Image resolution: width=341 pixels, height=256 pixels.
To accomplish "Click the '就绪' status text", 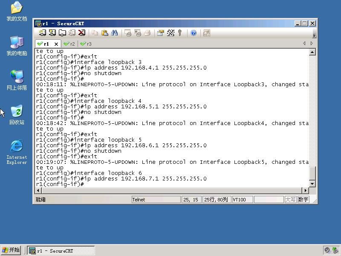I will coord(40,200).
